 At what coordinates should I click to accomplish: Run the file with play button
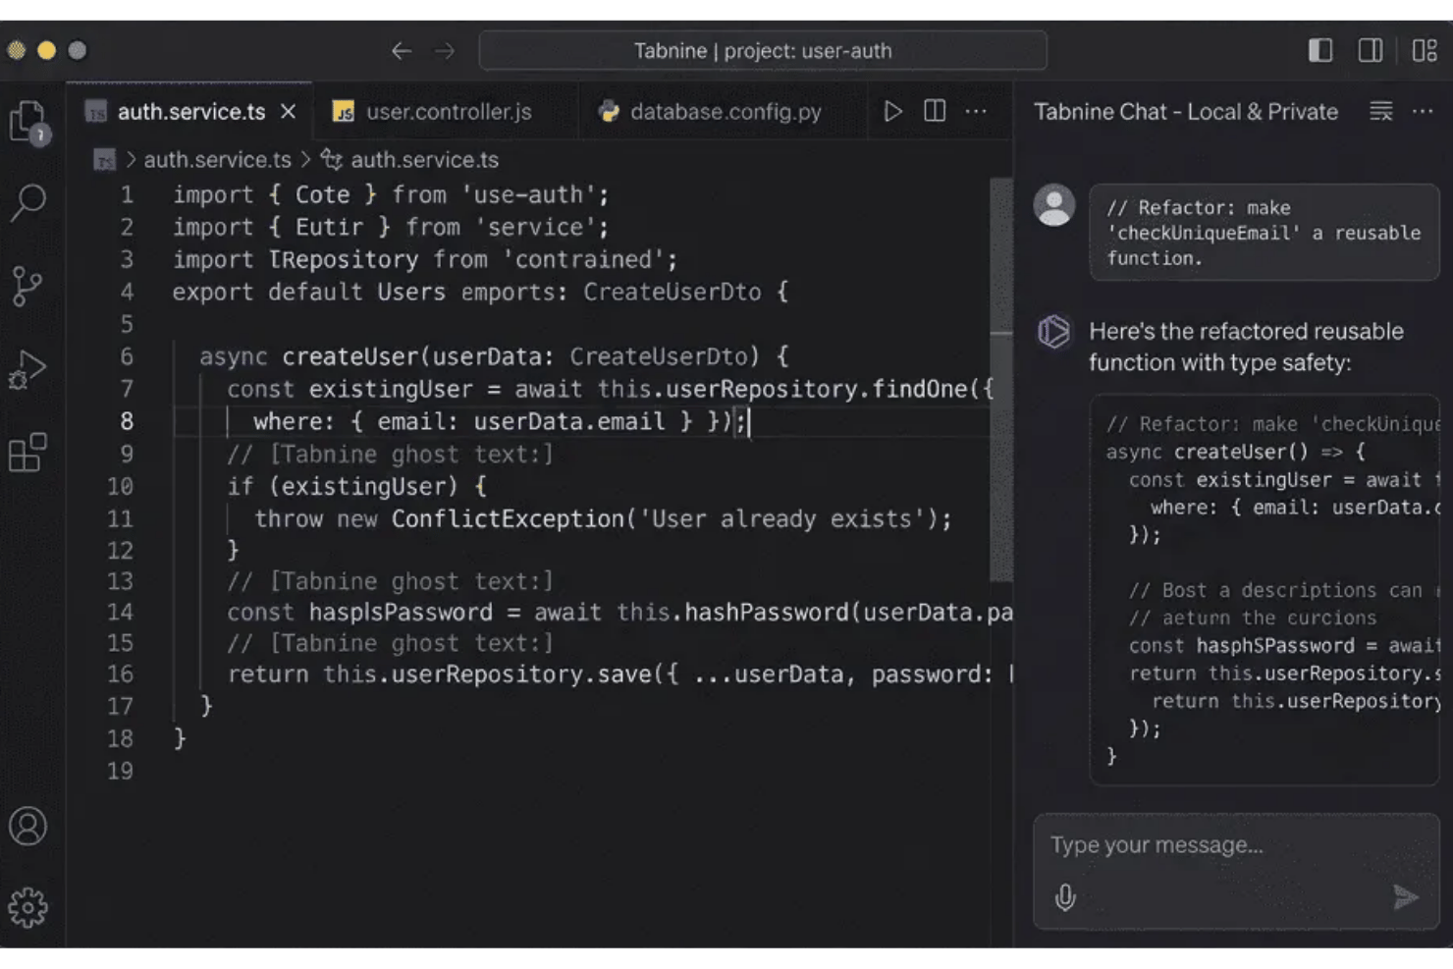click(x=892, y=111)
